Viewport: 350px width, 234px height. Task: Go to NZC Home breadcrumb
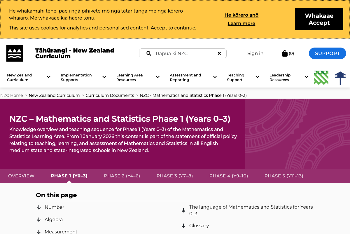click(12, 95)
